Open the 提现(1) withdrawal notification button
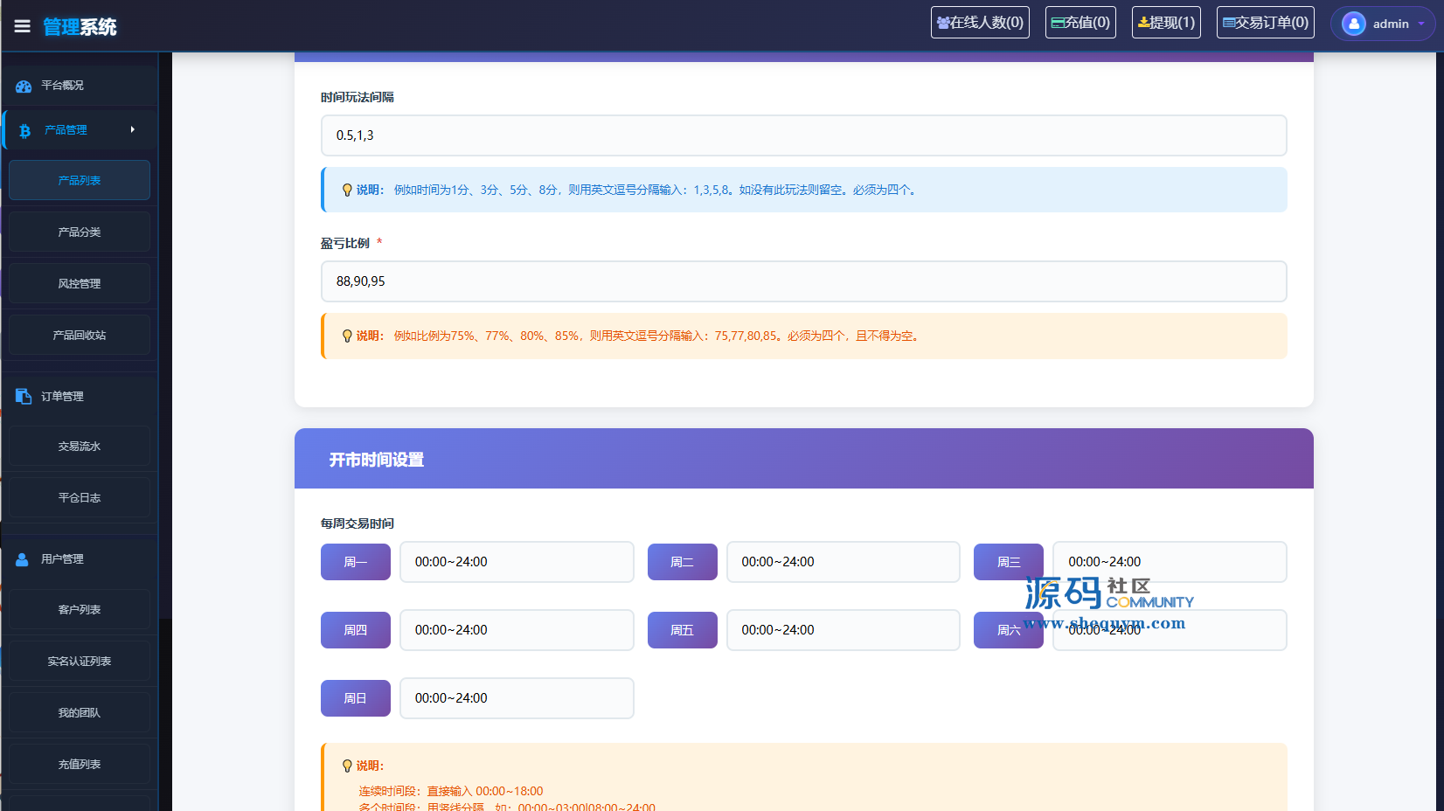 coord(1166,23)
